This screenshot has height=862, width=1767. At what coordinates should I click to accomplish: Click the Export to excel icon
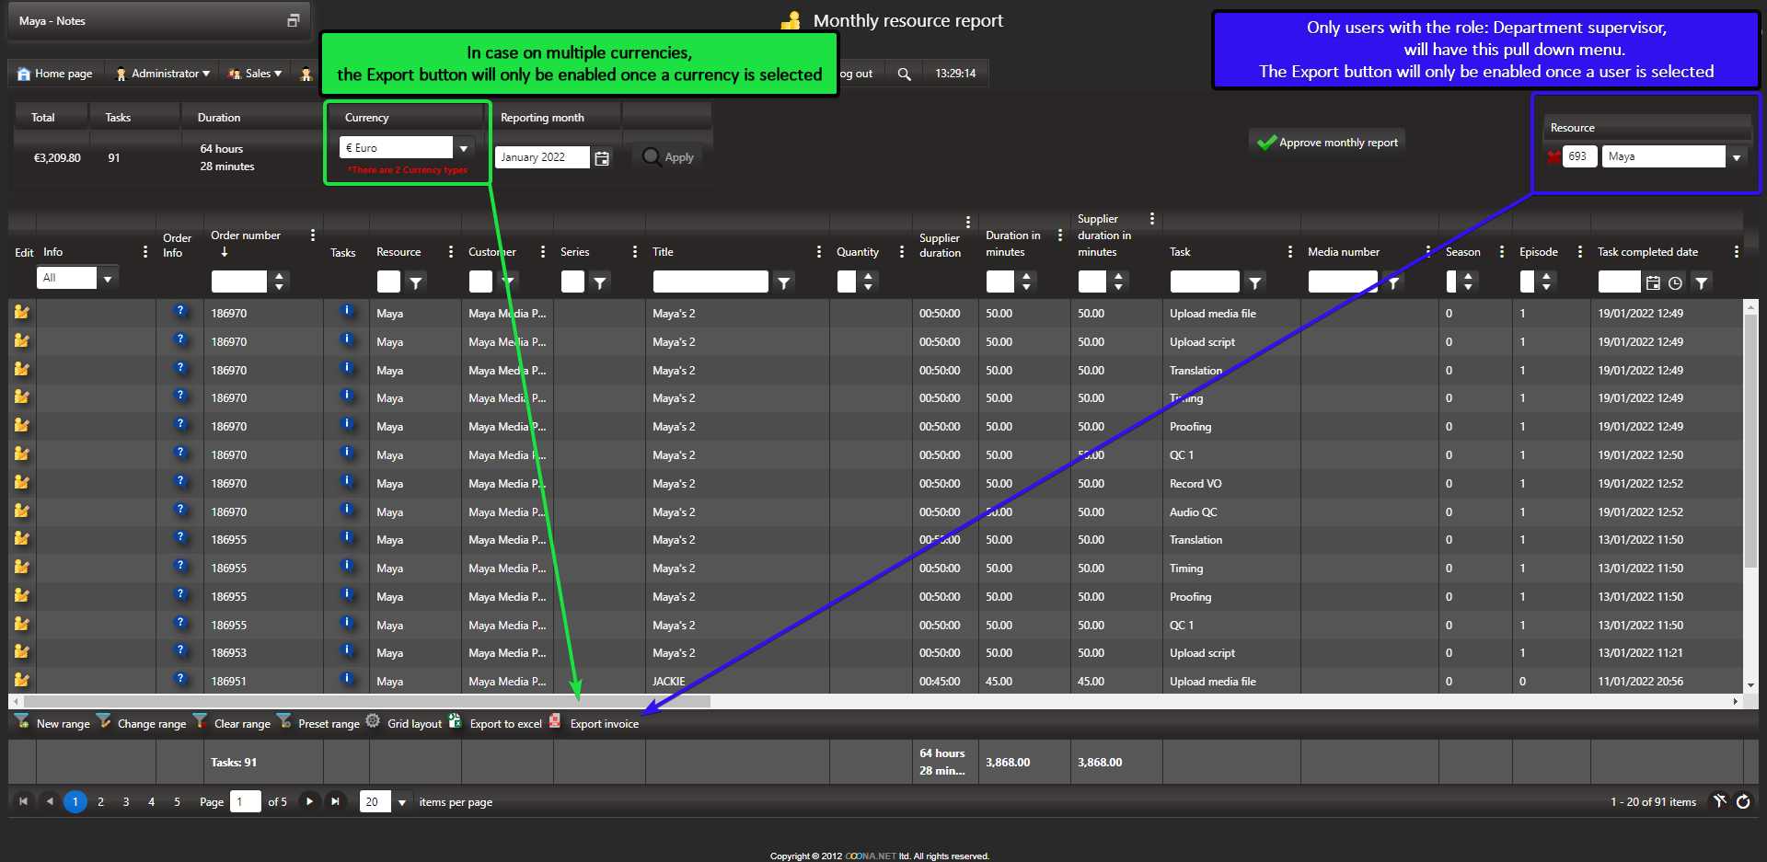[x=456, y=722]
